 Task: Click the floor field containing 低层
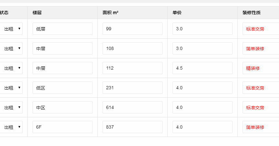click(62, 29)
